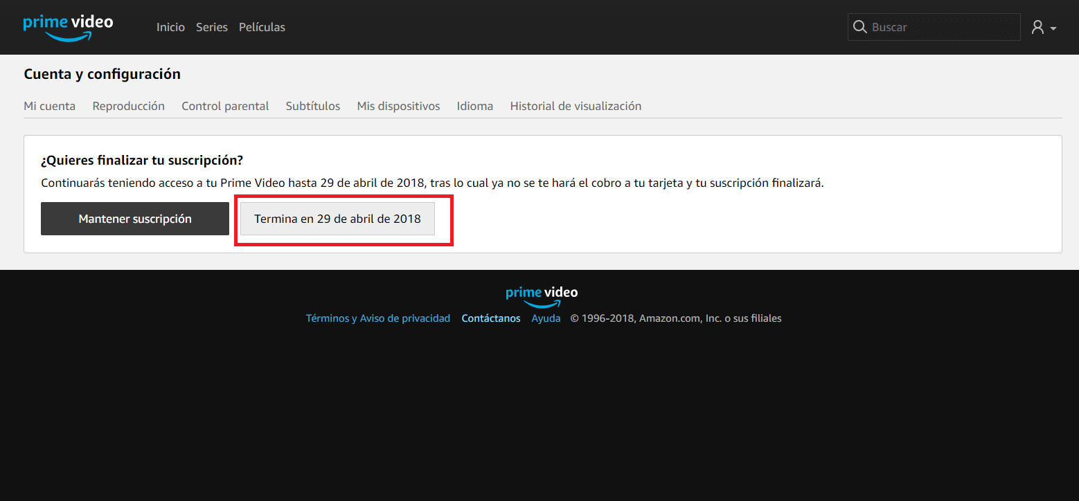Click the search magnifier icon

[x=859, y=27]
